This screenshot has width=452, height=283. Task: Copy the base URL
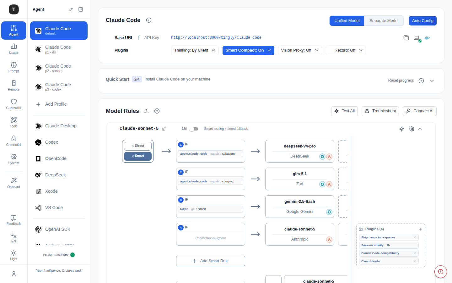(x=406, y=38)
